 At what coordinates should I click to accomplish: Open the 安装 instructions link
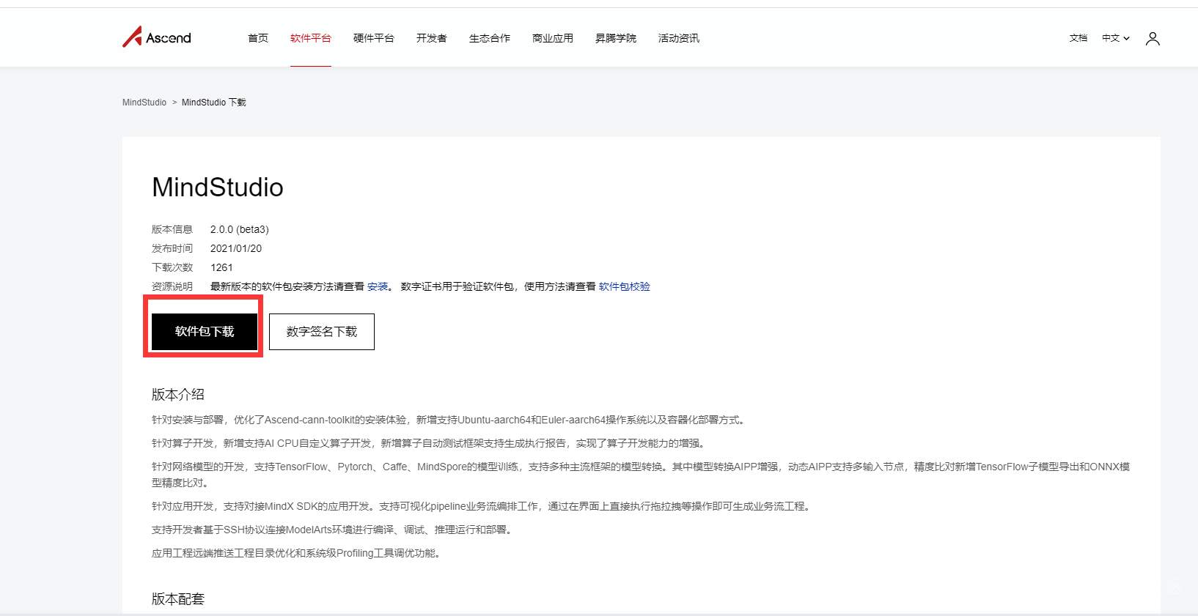[378, 286]
